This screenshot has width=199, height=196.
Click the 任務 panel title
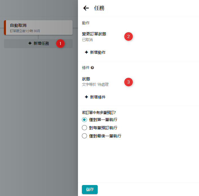pos(99,8)
